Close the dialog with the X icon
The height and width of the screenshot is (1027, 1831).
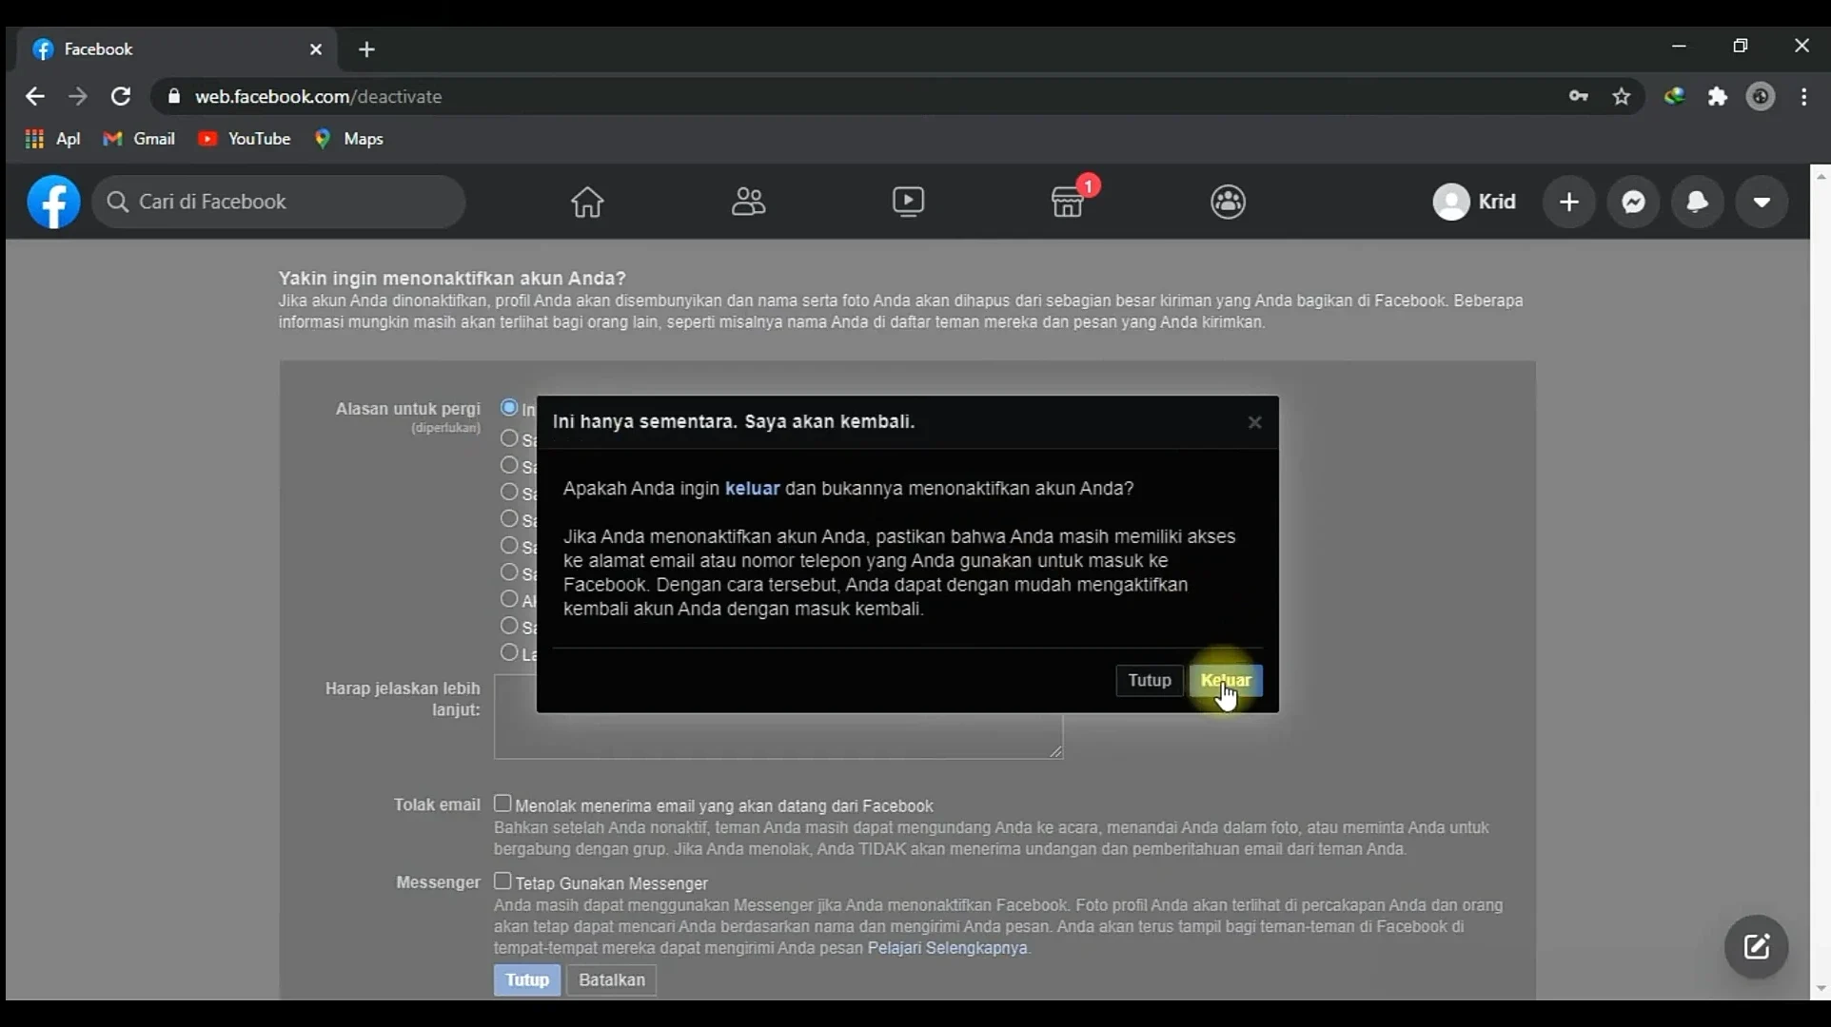click(1254, 422)
